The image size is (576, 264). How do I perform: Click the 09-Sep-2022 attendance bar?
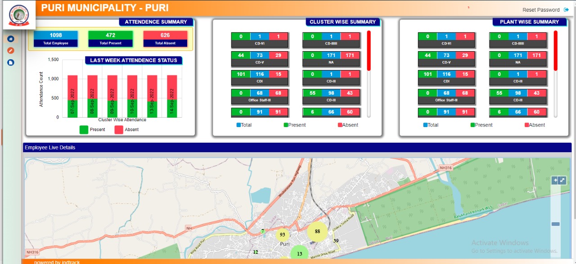tap(112, 96)
